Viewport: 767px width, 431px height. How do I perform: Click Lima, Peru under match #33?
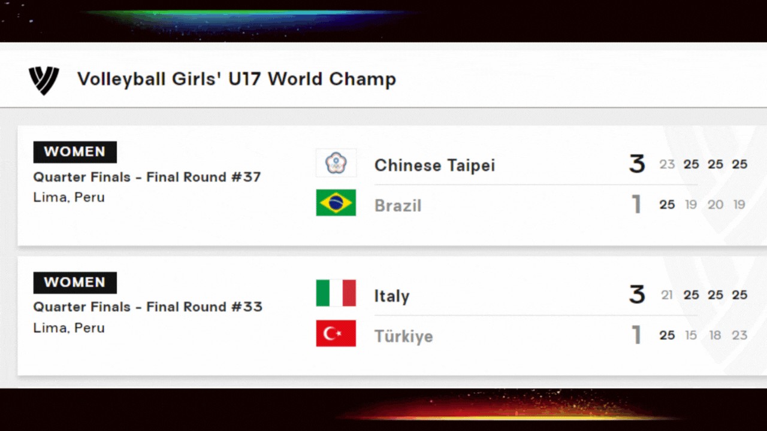tap(69, 328)
